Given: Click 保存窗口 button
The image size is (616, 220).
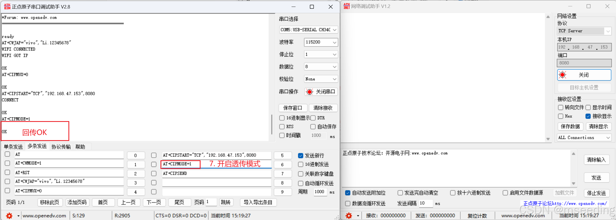Looking at the screenshot, I should [293, 108].
